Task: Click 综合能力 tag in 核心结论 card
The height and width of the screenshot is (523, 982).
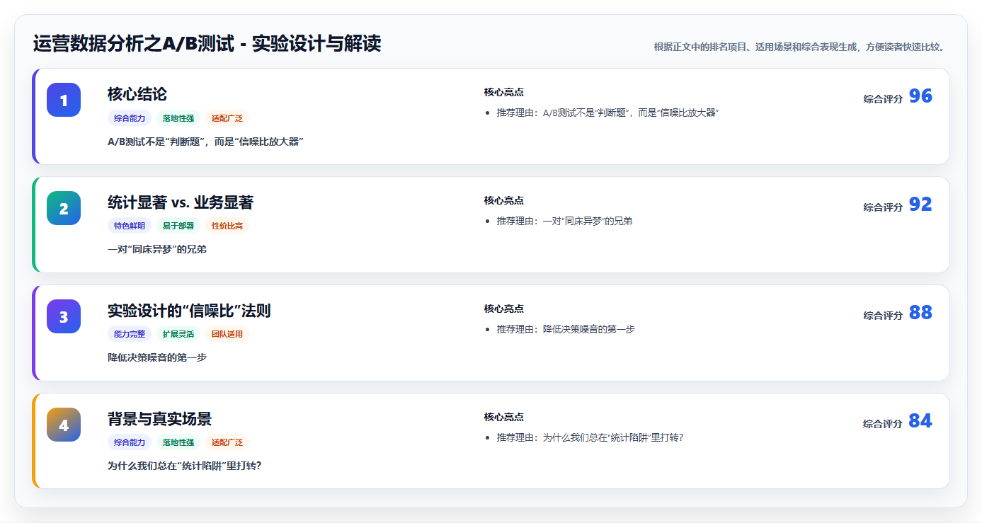Action: pyautogui.click(x=130, y=118)
